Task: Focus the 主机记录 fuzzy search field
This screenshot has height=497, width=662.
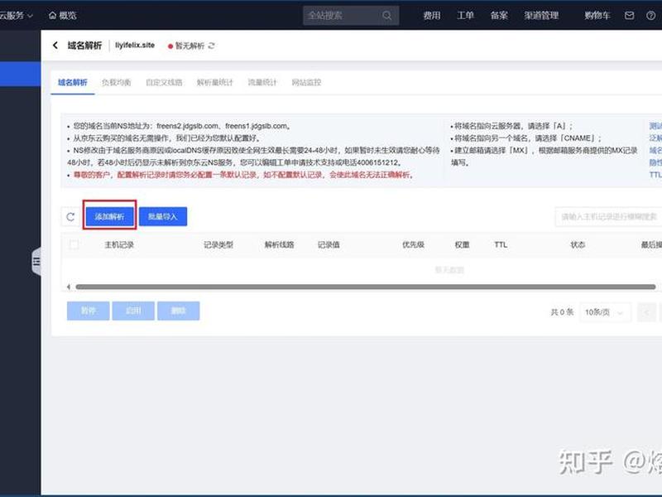Action: click(x=608, y=217)
